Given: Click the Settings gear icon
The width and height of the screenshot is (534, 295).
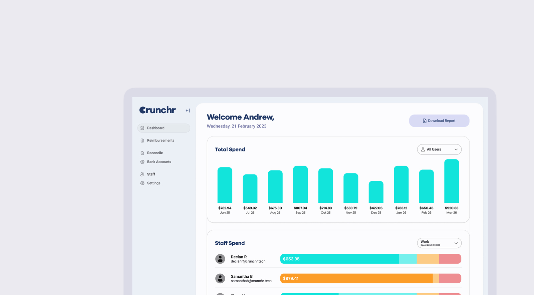Looking at the screenshot, I should [142, 183].
